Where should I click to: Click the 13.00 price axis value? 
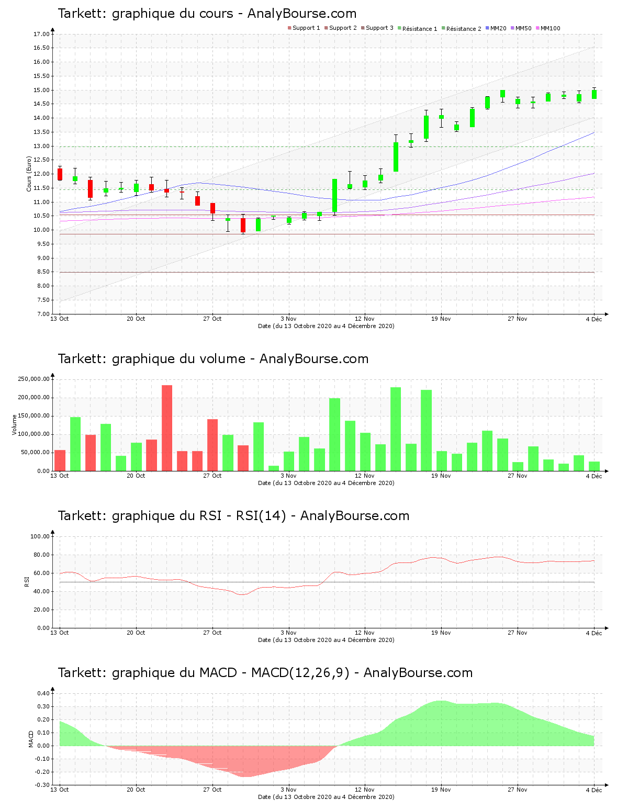[41, 146]
